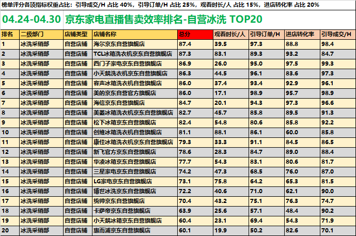356x236 pixels.
Task: Click total score 82.7 for 美菱
Action: [195, 113]
